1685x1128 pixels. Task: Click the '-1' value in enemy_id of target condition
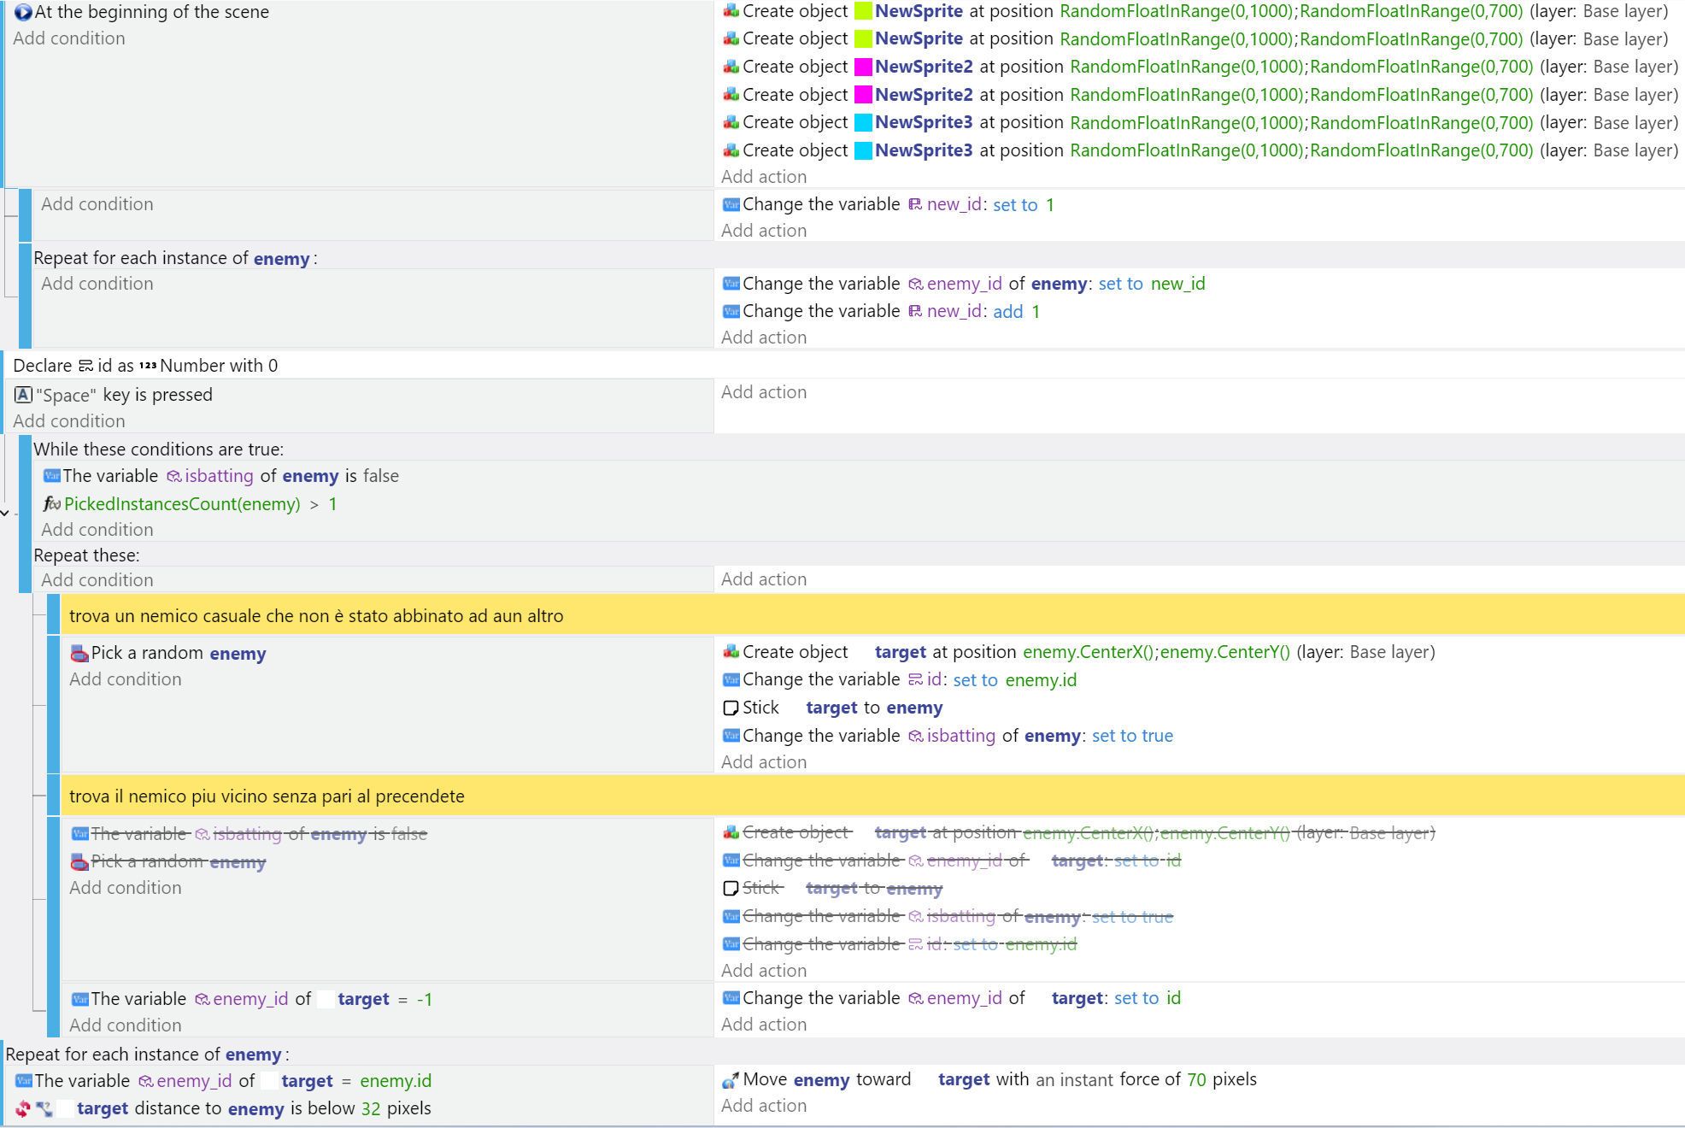coord(424,1000)
